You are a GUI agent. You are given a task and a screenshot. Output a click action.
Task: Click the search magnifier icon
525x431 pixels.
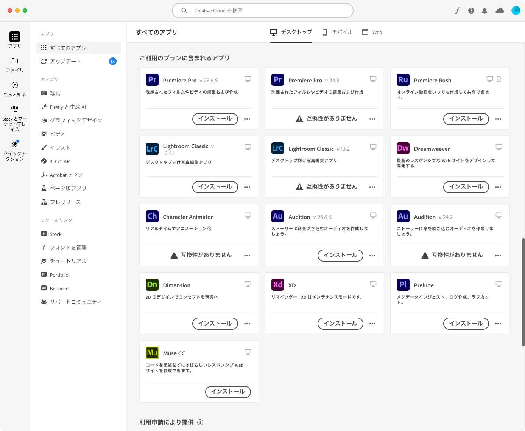tap(184, 11)
